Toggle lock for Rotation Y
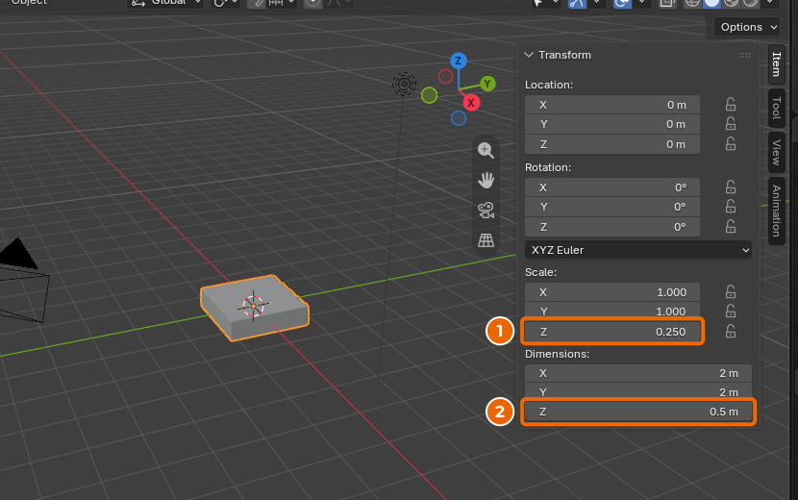798x500 pixels. (731, 207)
